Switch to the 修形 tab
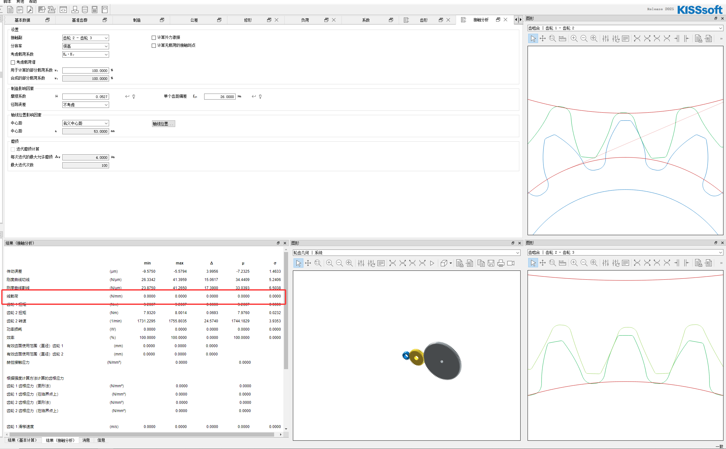The height and width of the screenshot is (449, 726). click(248, 20)
